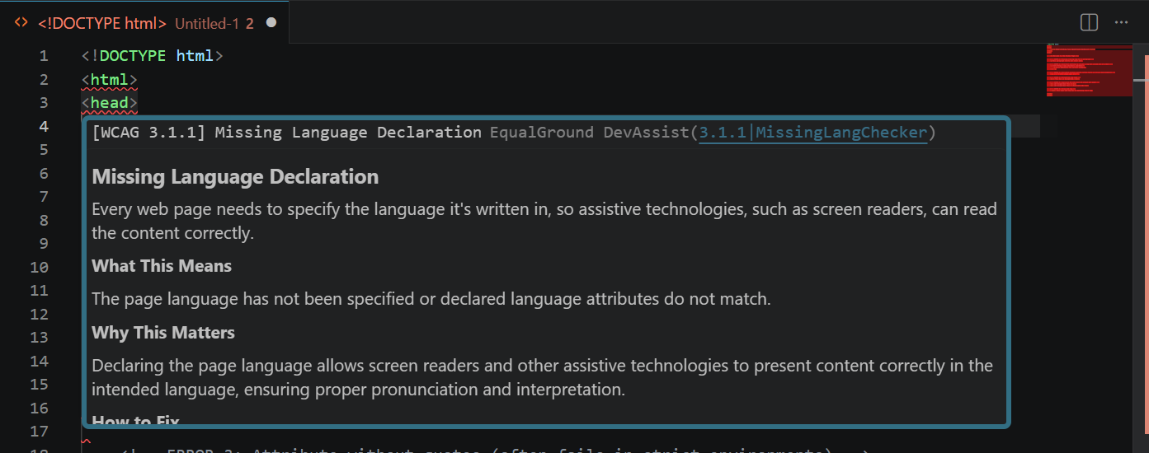The height and width of the screenshot is (453, 1149).
Task: Click the minimap code overview
Action: coord(1090,71)
